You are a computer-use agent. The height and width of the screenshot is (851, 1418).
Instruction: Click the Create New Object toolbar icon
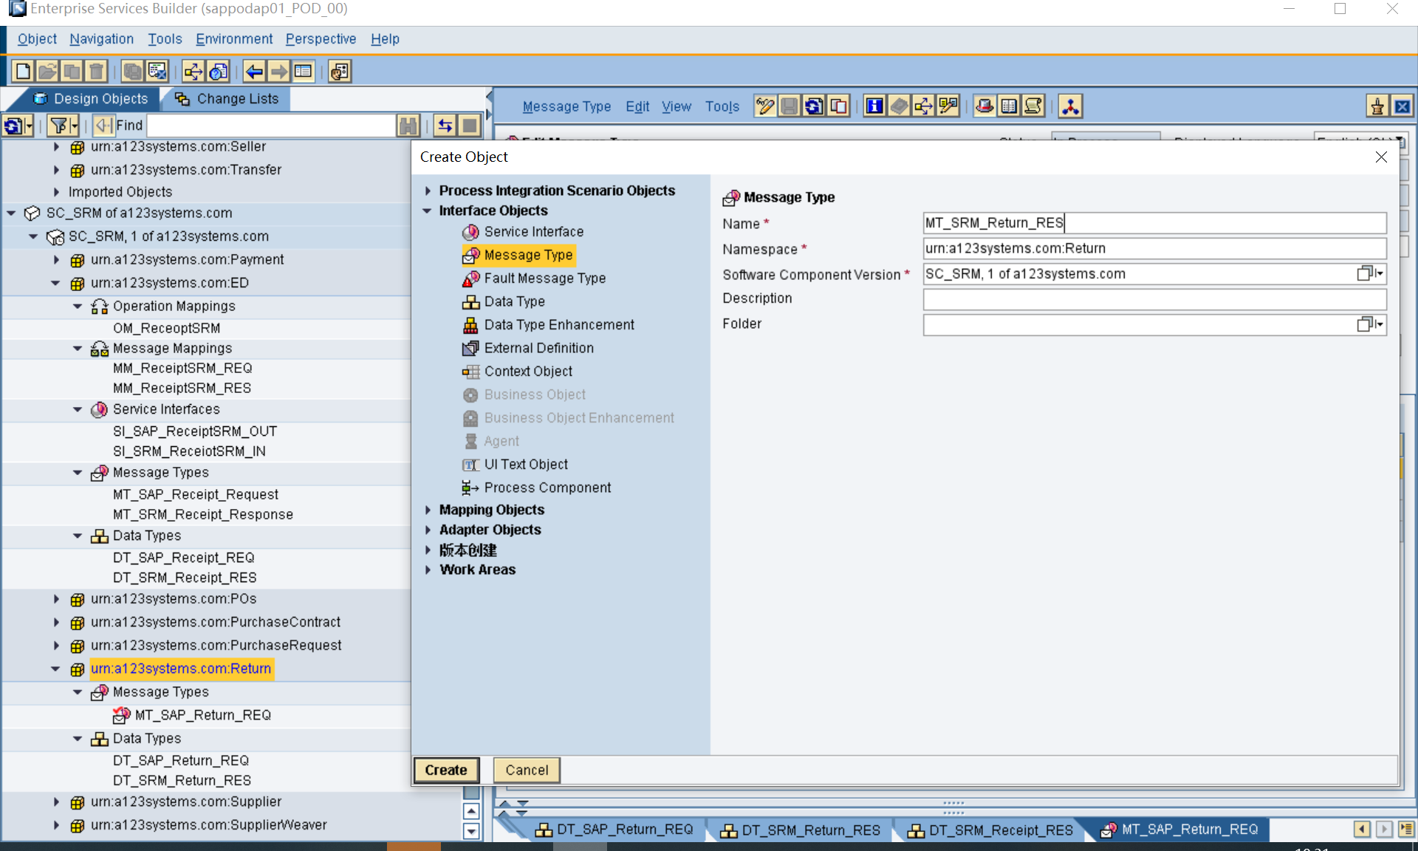pyautogui.click(x=23, y=71)
